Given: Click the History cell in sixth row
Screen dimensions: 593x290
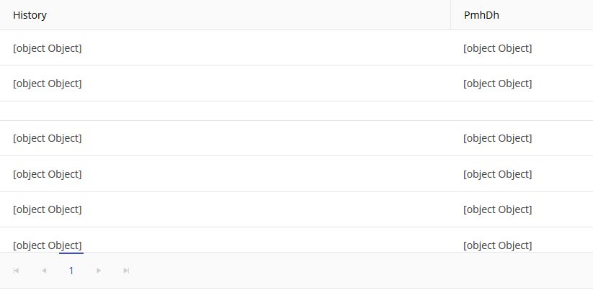Looking at the screenshot, I should click(x=48, y=209).
